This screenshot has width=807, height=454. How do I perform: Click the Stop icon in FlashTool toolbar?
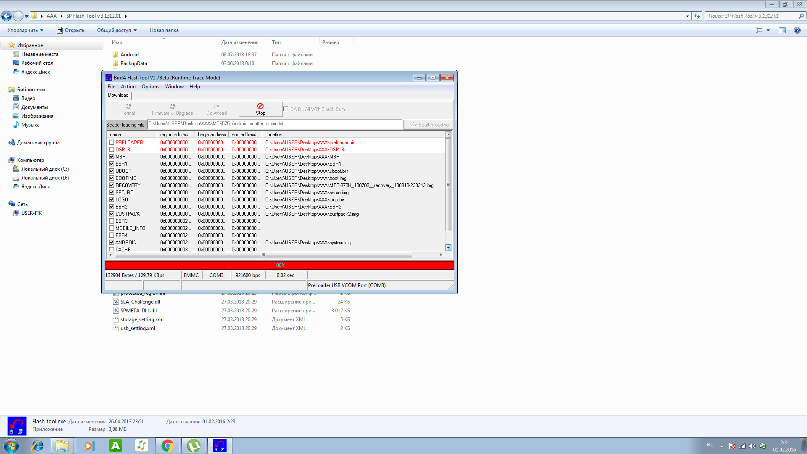[x=260, y=106]
